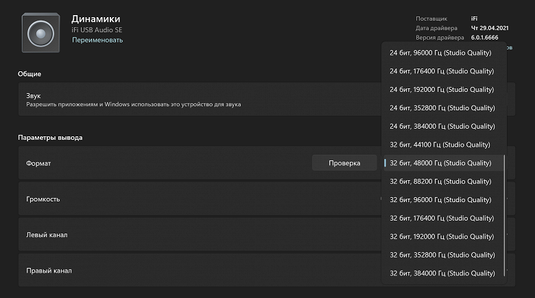535x298 pixels.
Task: Pick 32 бит, 192000 Гц option
Action: (441, 236)
